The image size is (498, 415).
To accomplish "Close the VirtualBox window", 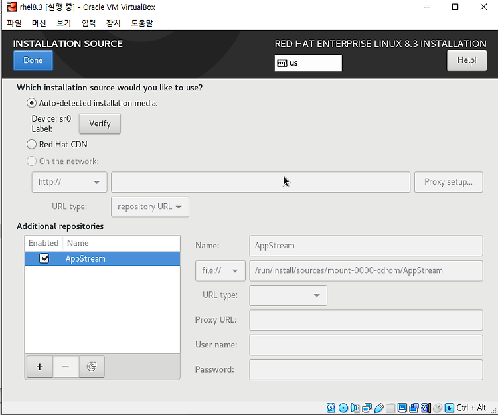I will [483, 7].
